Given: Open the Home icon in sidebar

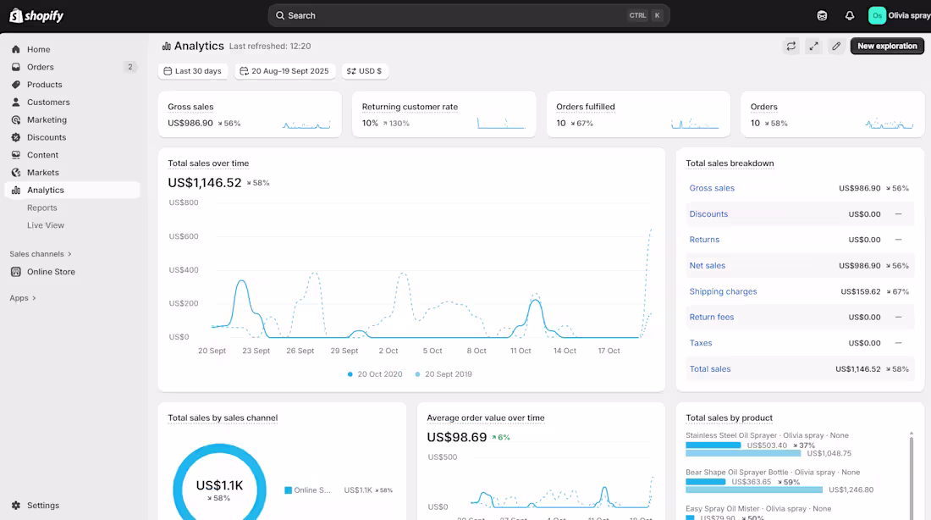Looking at the screenshot, I should click(x=16, y=49).
